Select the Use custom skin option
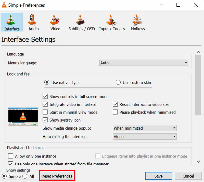 (x=118, y=82)
